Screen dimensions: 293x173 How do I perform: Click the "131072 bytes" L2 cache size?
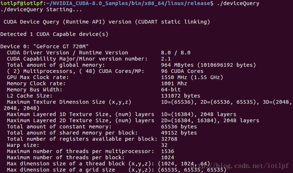coord(180,96)
